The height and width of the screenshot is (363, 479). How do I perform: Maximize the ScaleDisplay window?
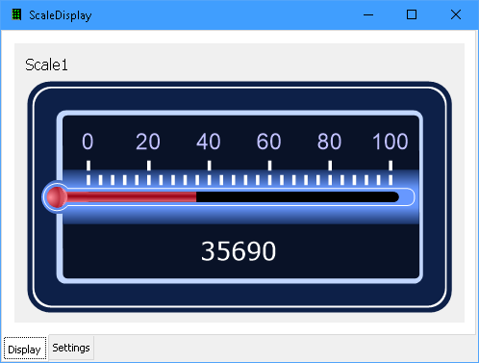tap(412, 14)
